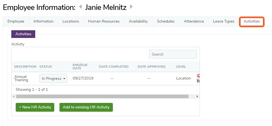Sort by End/Due Date column header
The width and height of the screenshot is (272, 126).
[x=80, y=67]
